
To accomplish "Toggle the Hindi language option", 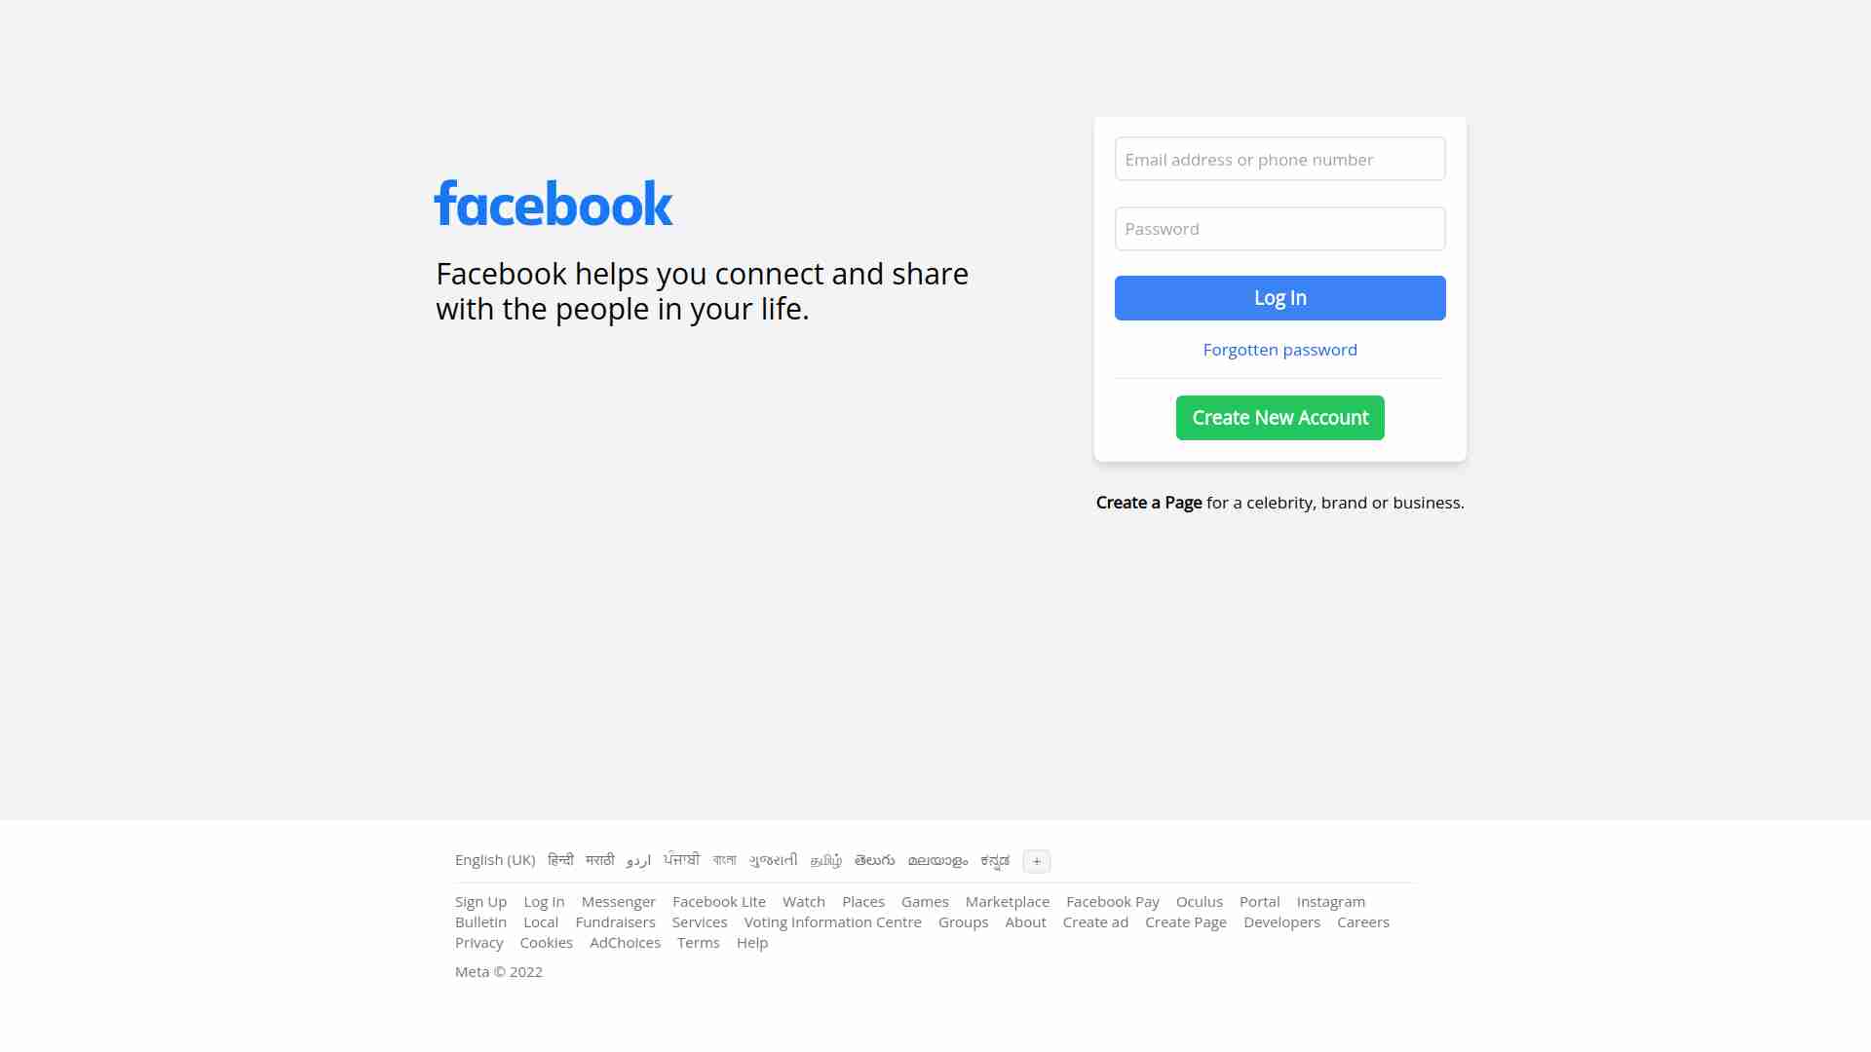I will (560, 859).
